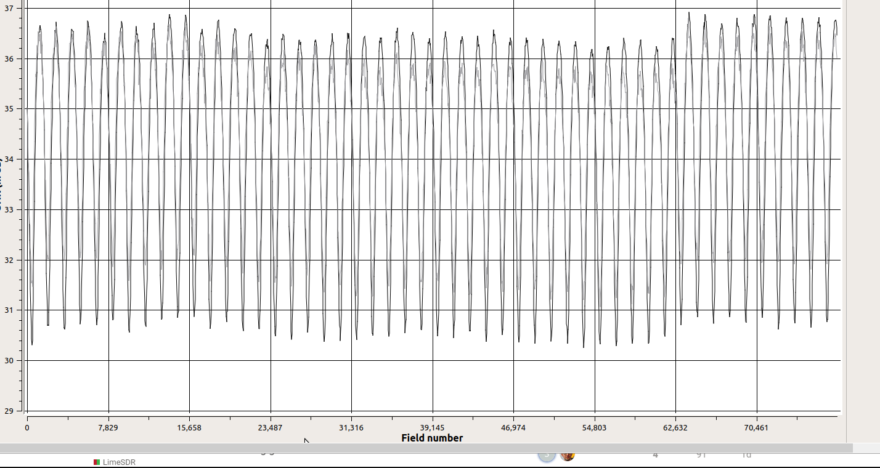Click the user avatar photo below the chart

coord(567,456)
